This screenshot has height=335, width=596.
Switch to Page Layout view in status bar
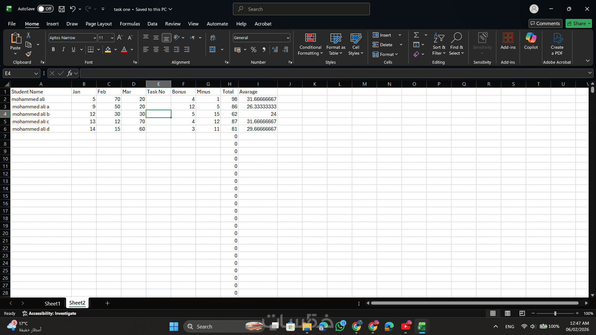(507, 313)
